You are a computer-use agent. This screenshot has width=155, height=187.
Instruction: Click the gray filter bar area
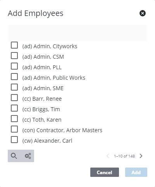point(77,33)
